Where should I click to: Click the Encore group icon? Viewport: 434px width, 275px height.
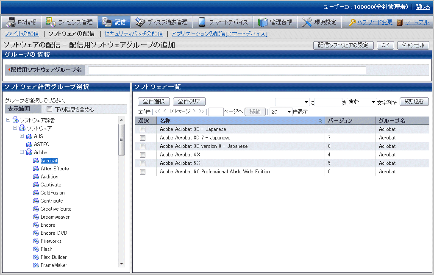click(x=36, y=225)
